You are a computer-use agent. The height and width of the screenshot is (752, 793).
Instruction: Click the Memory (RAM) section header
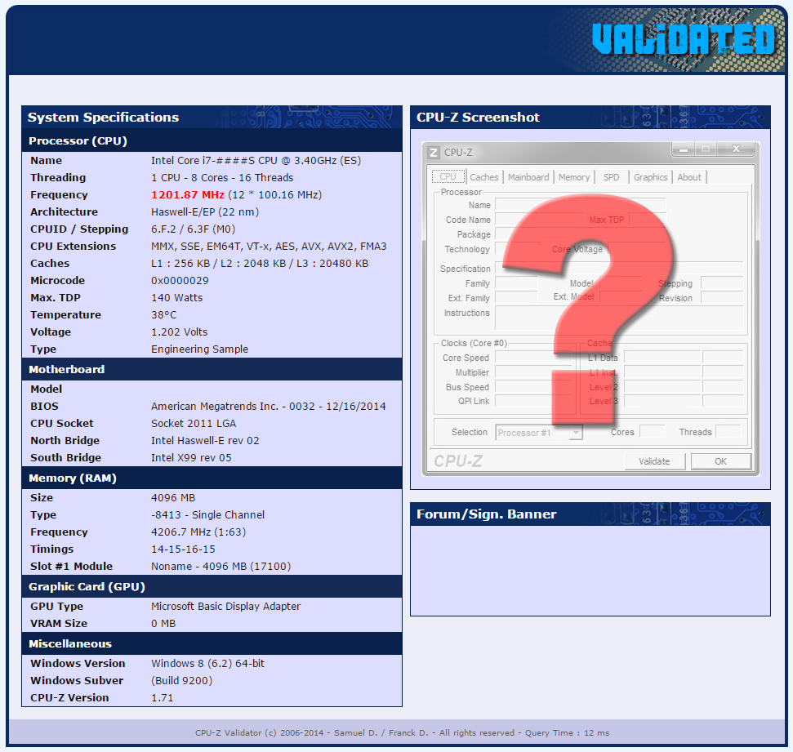pyautogui.click(x=212, y=478)
